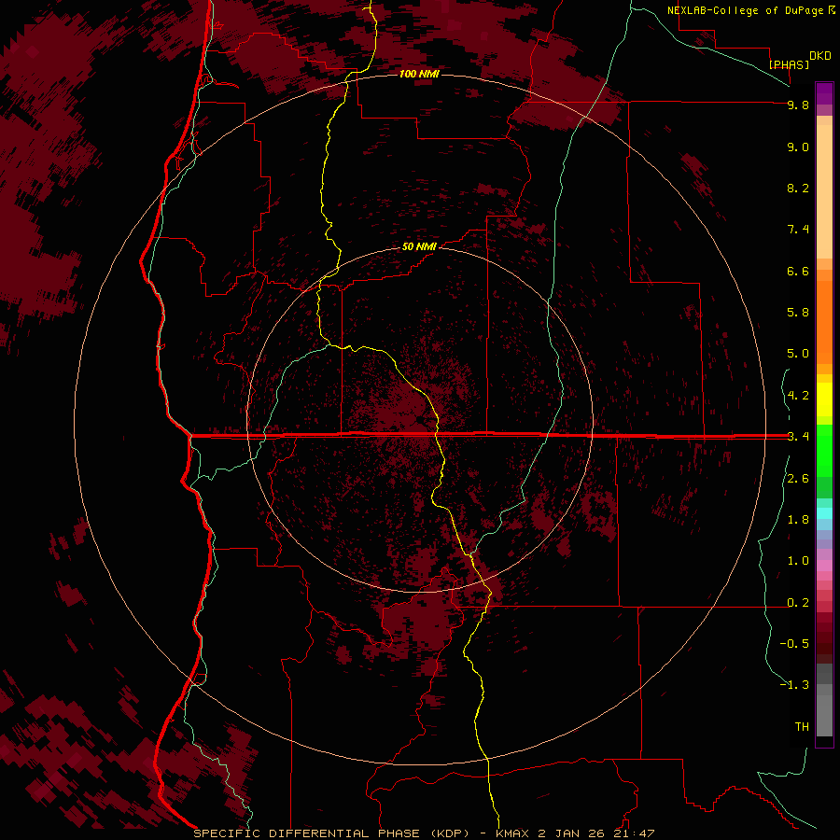Pick the cyan segment of the color bar
840x840 pixels.
[824, 513]
